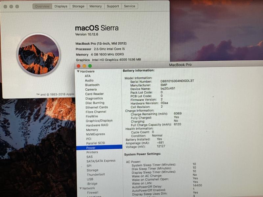
Task: Click the voltage value 12127
Action: tap(161, 146)
